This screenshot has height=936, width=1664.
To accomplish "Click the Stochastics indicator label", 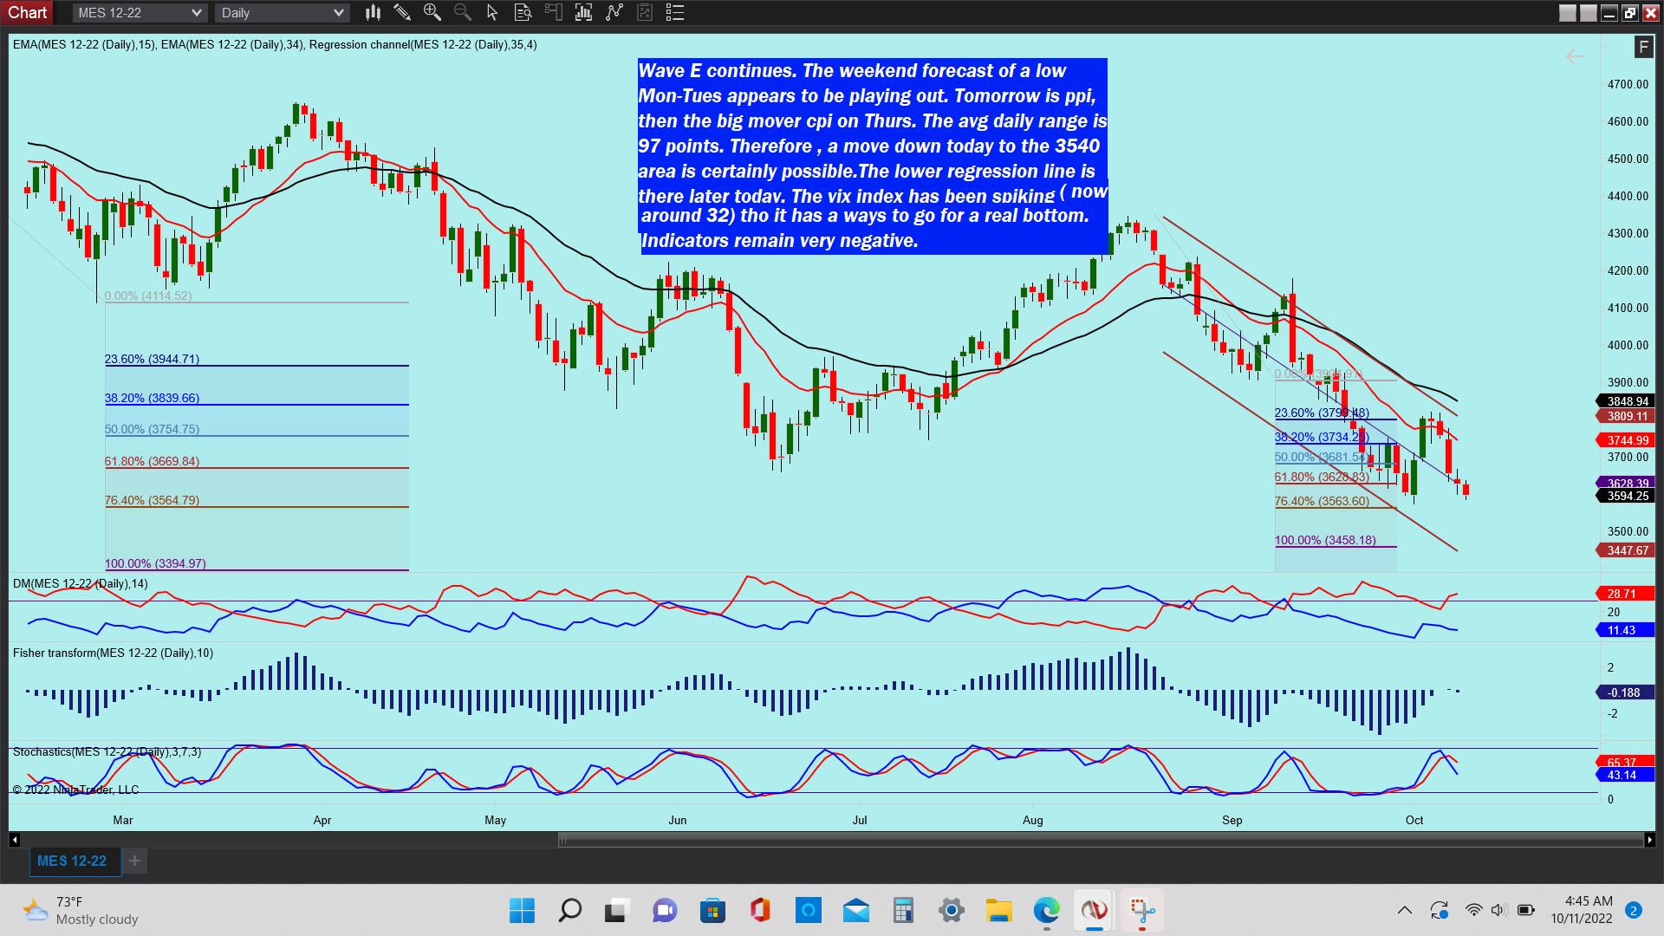I will [107, 751].
